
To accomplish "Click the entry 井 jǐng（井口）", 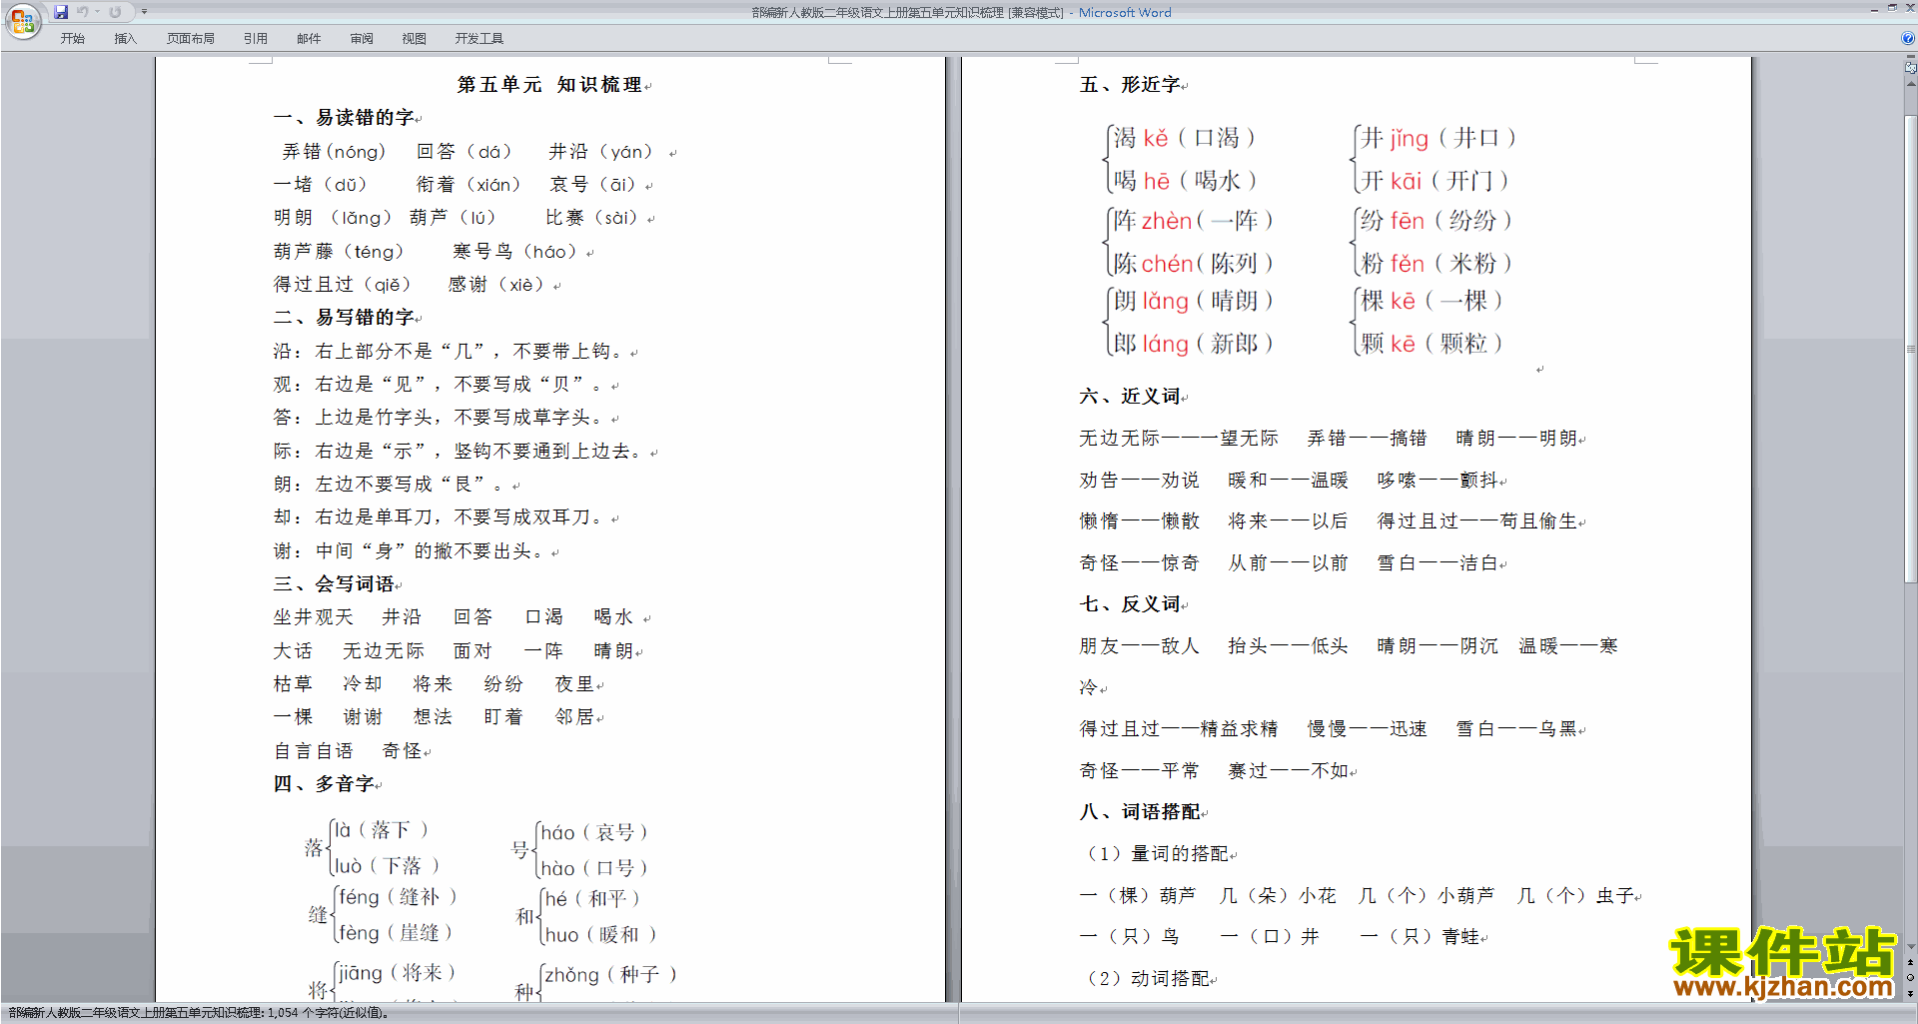I will coord(1438,138).
